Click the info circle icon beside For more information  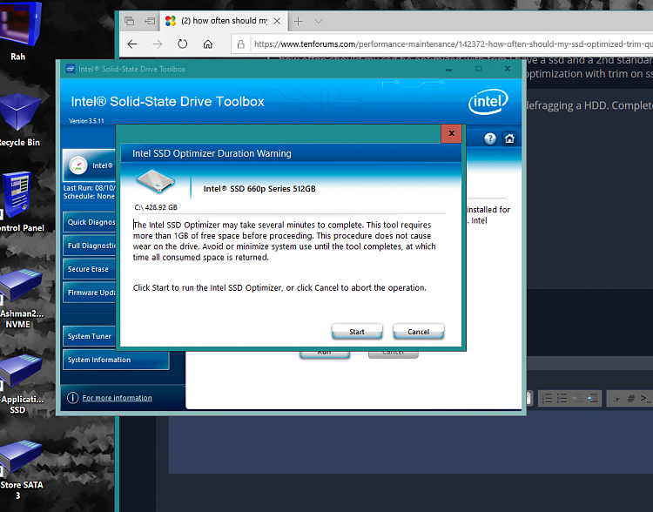click(72, 398)
